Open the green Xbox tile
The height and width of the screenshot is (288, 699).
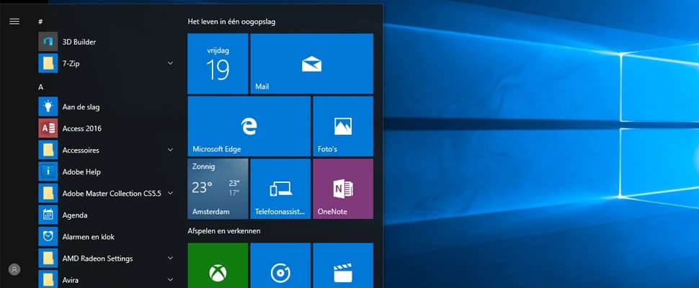[218, 265]
